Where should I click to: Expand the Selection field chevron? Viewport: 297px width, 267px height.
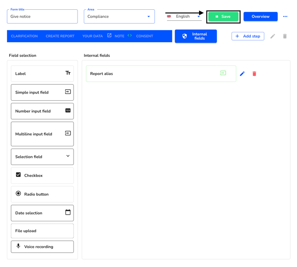[x=68, y=156]
